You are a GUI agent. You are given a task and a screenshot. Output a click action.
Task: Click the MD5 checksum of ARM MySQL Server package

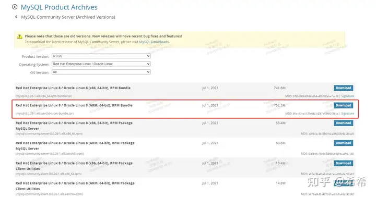point(327,154)
